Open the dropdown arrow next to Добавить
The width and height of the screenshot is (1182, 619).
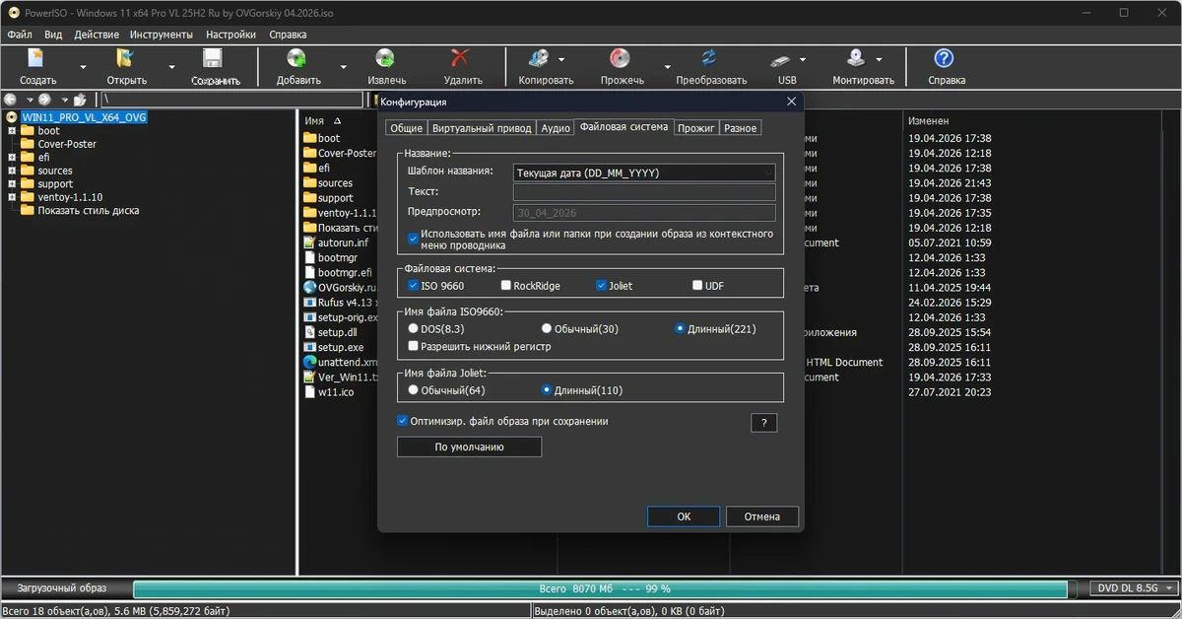pos(343,68)
